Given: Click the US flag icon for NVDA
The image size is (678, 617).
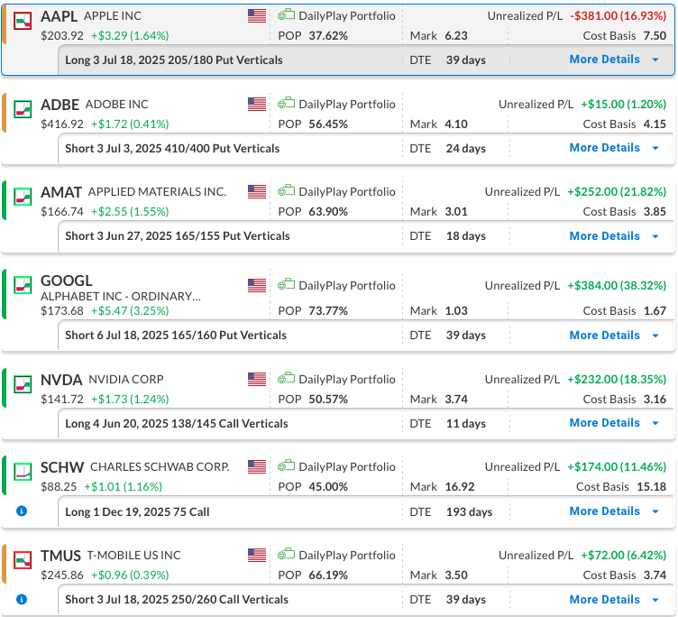Looking at the screenshot, I should (x=257, y=380).
